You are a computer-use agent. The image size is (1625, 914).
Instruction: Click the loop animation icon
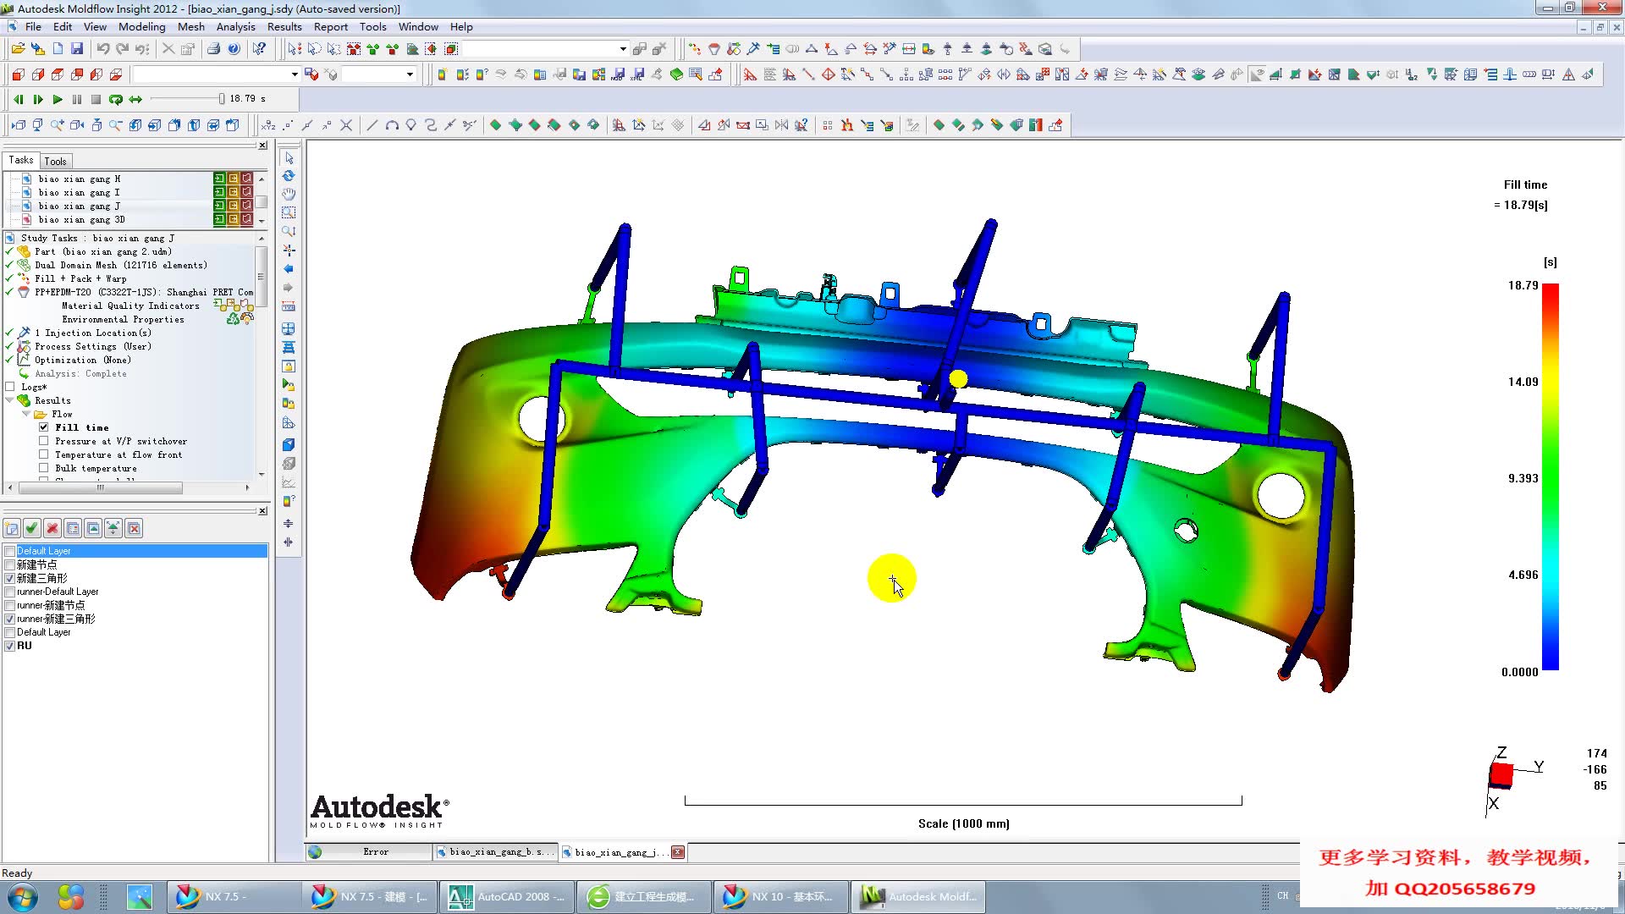[x=116, y=99]
